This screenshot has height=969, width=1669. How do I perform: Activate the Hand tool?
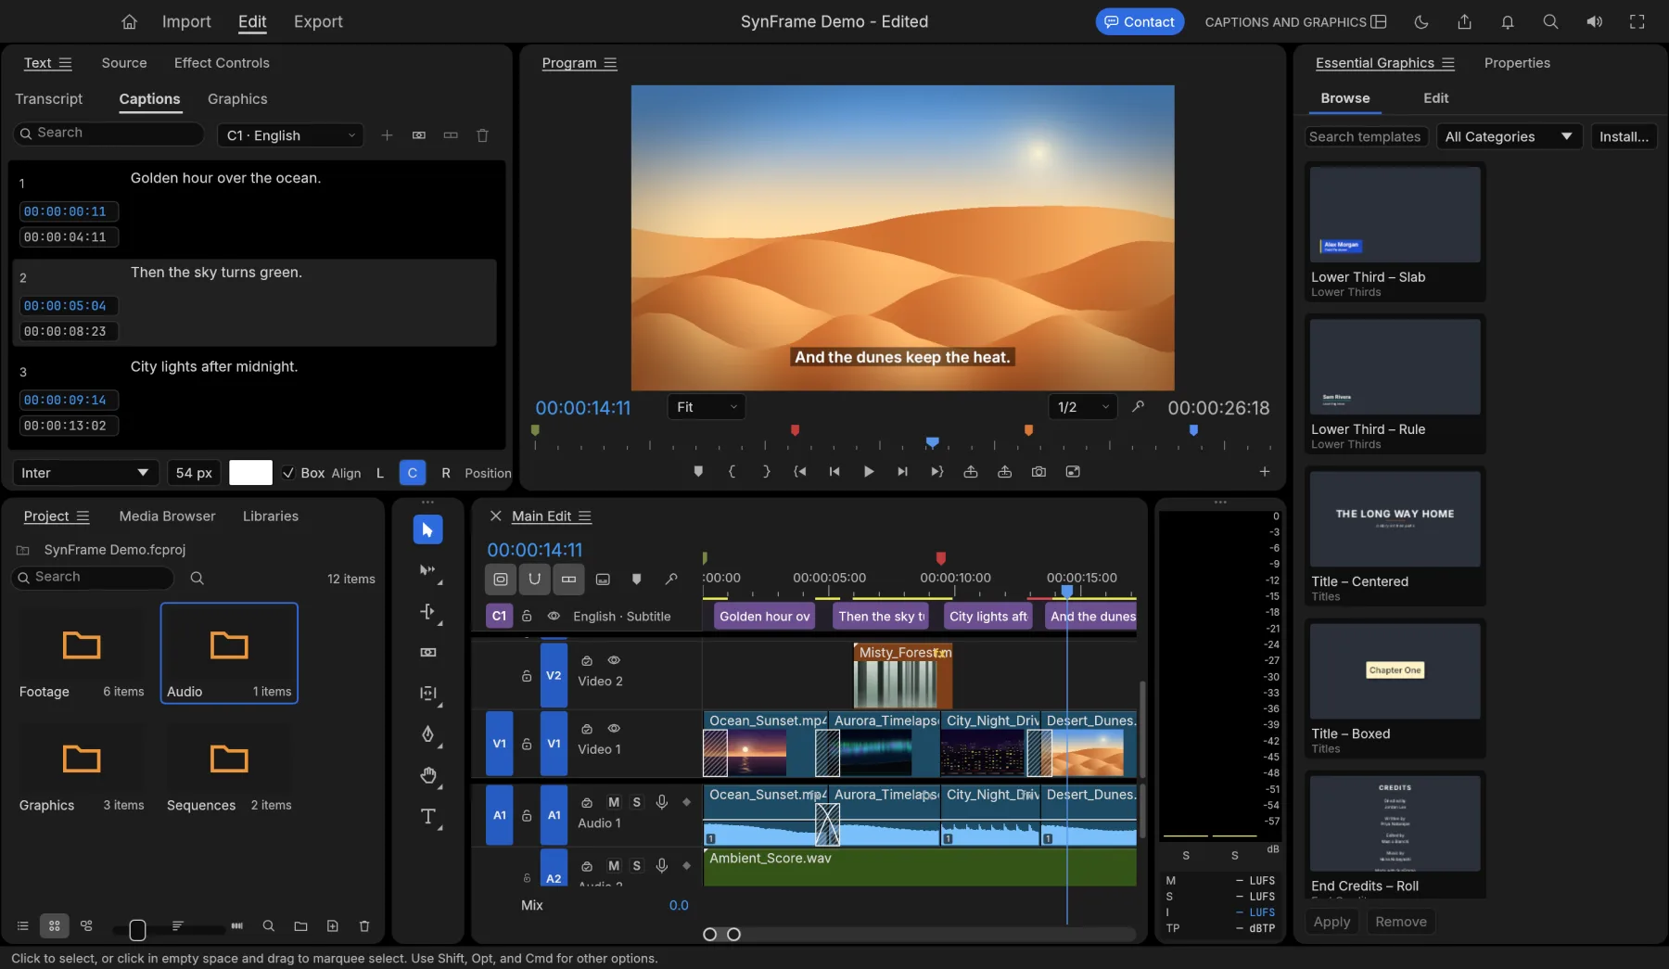pos(427,775)
